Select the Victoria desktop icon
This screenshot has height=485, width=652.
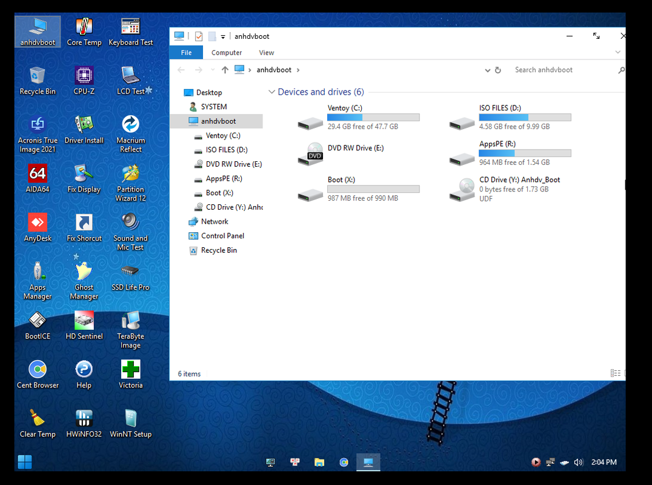(x=130, y=375)
